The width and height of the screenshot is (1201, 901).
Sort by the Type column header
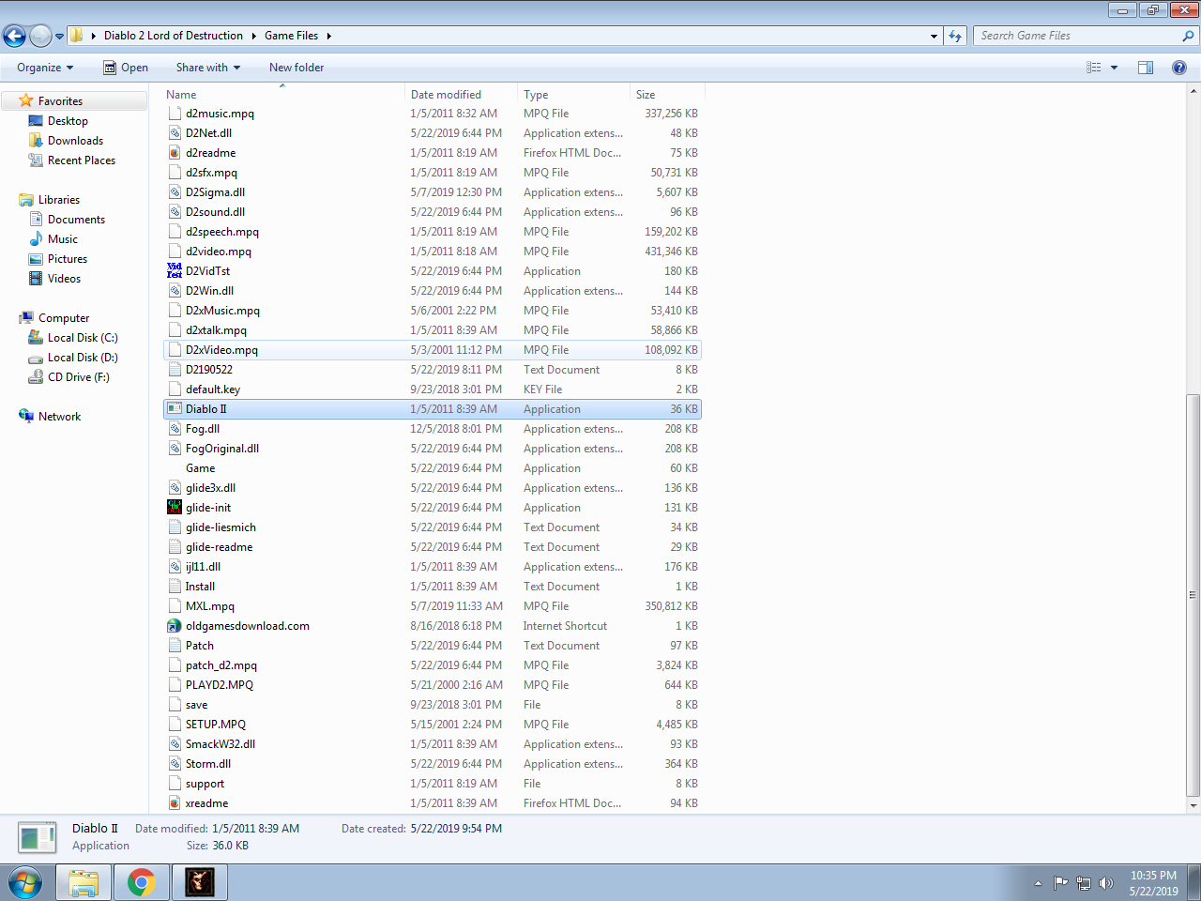click(573, 94)
